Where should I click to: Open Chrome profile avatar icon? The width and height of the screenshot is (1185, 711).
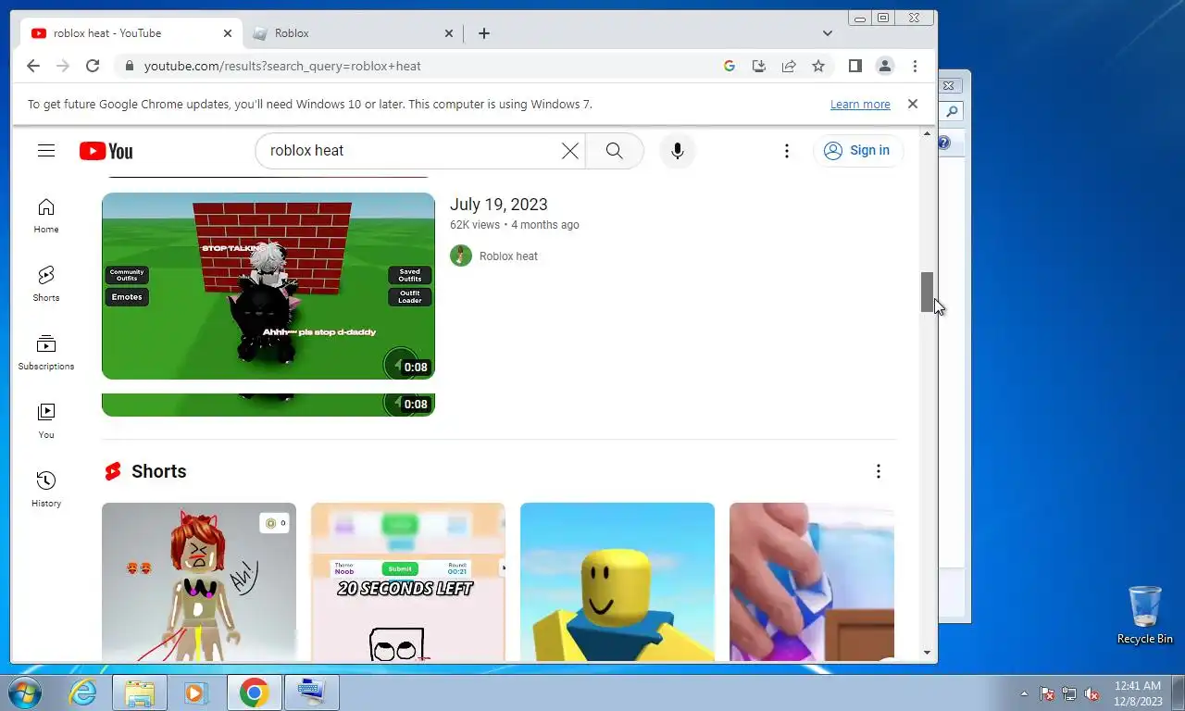pyautogui.click(x=885, y=66)
